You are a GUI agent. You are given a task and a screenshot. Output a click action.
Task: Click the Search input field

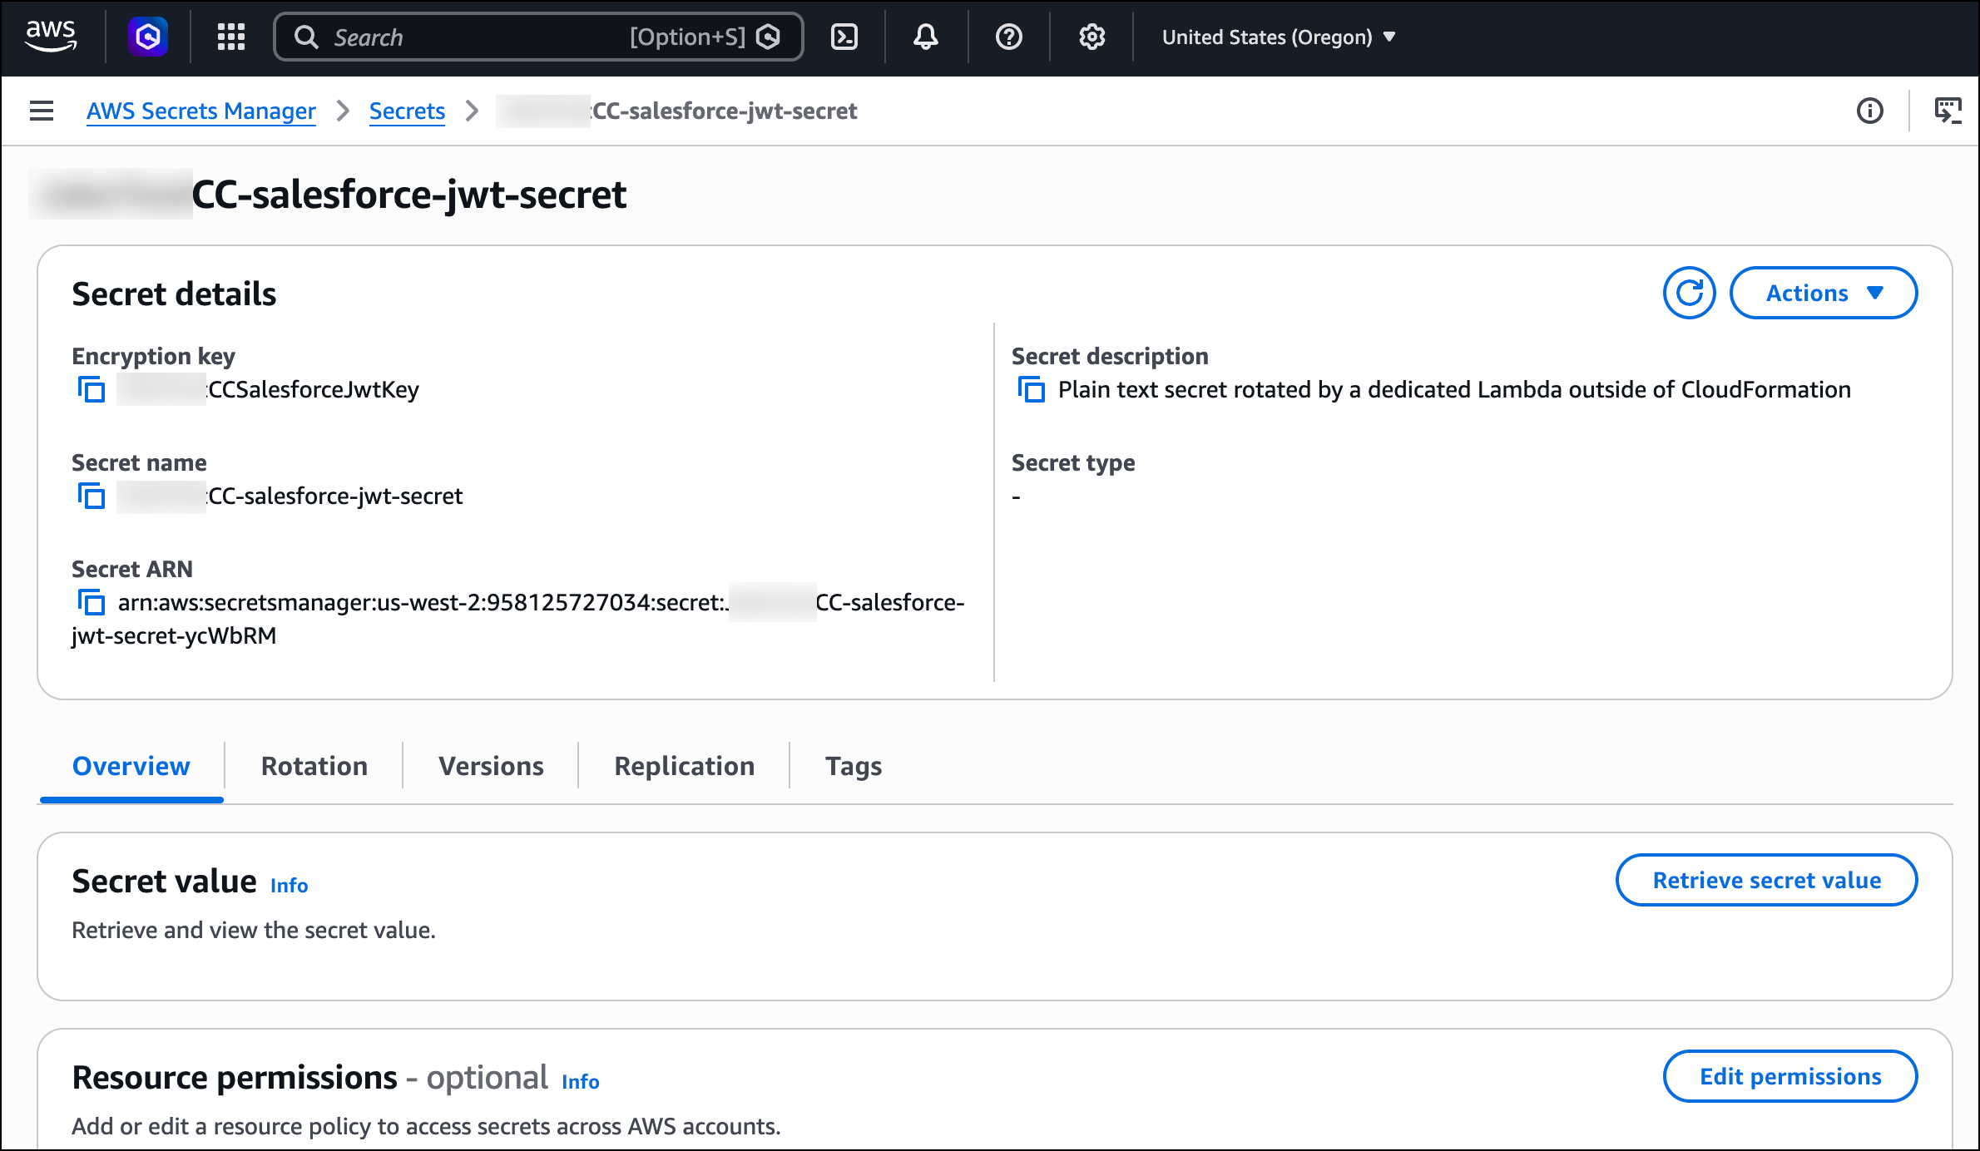tap(538, 37)
